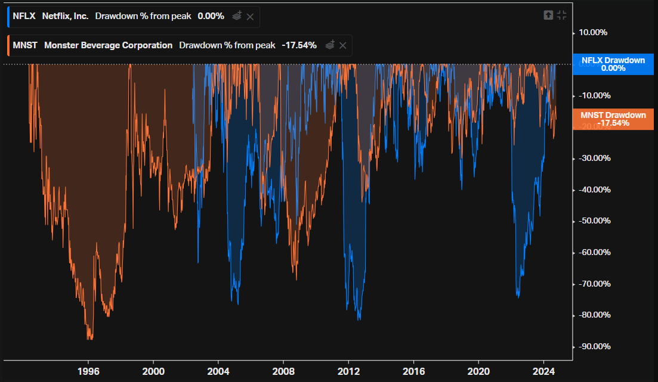Click the MNST ticker symbol in legend

click(25, 45)
